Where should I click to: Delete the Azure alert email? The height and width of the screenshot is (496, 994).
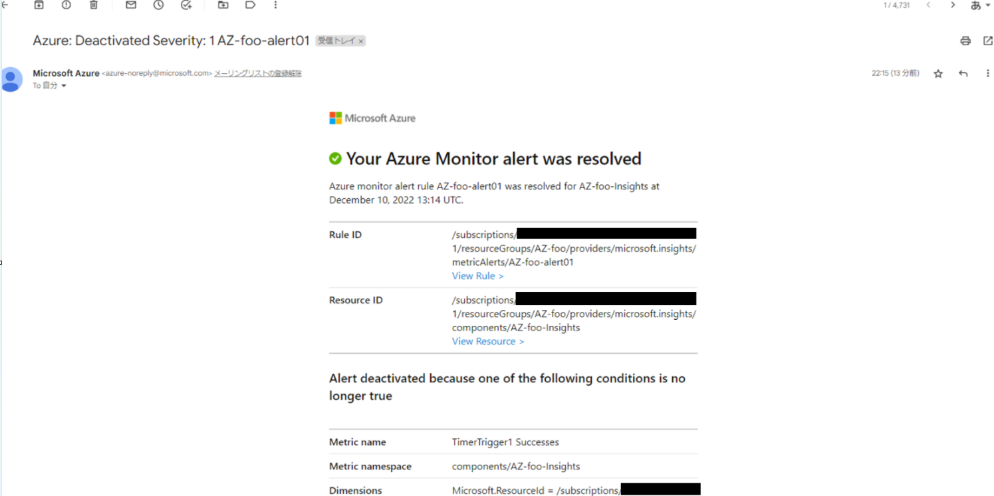tap(93, 5)
